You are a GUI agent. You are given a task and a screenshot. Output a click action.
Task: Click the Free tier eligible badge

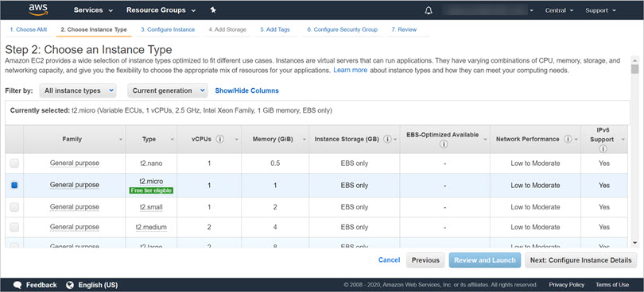pyautogui.click(x=151, y=190)
